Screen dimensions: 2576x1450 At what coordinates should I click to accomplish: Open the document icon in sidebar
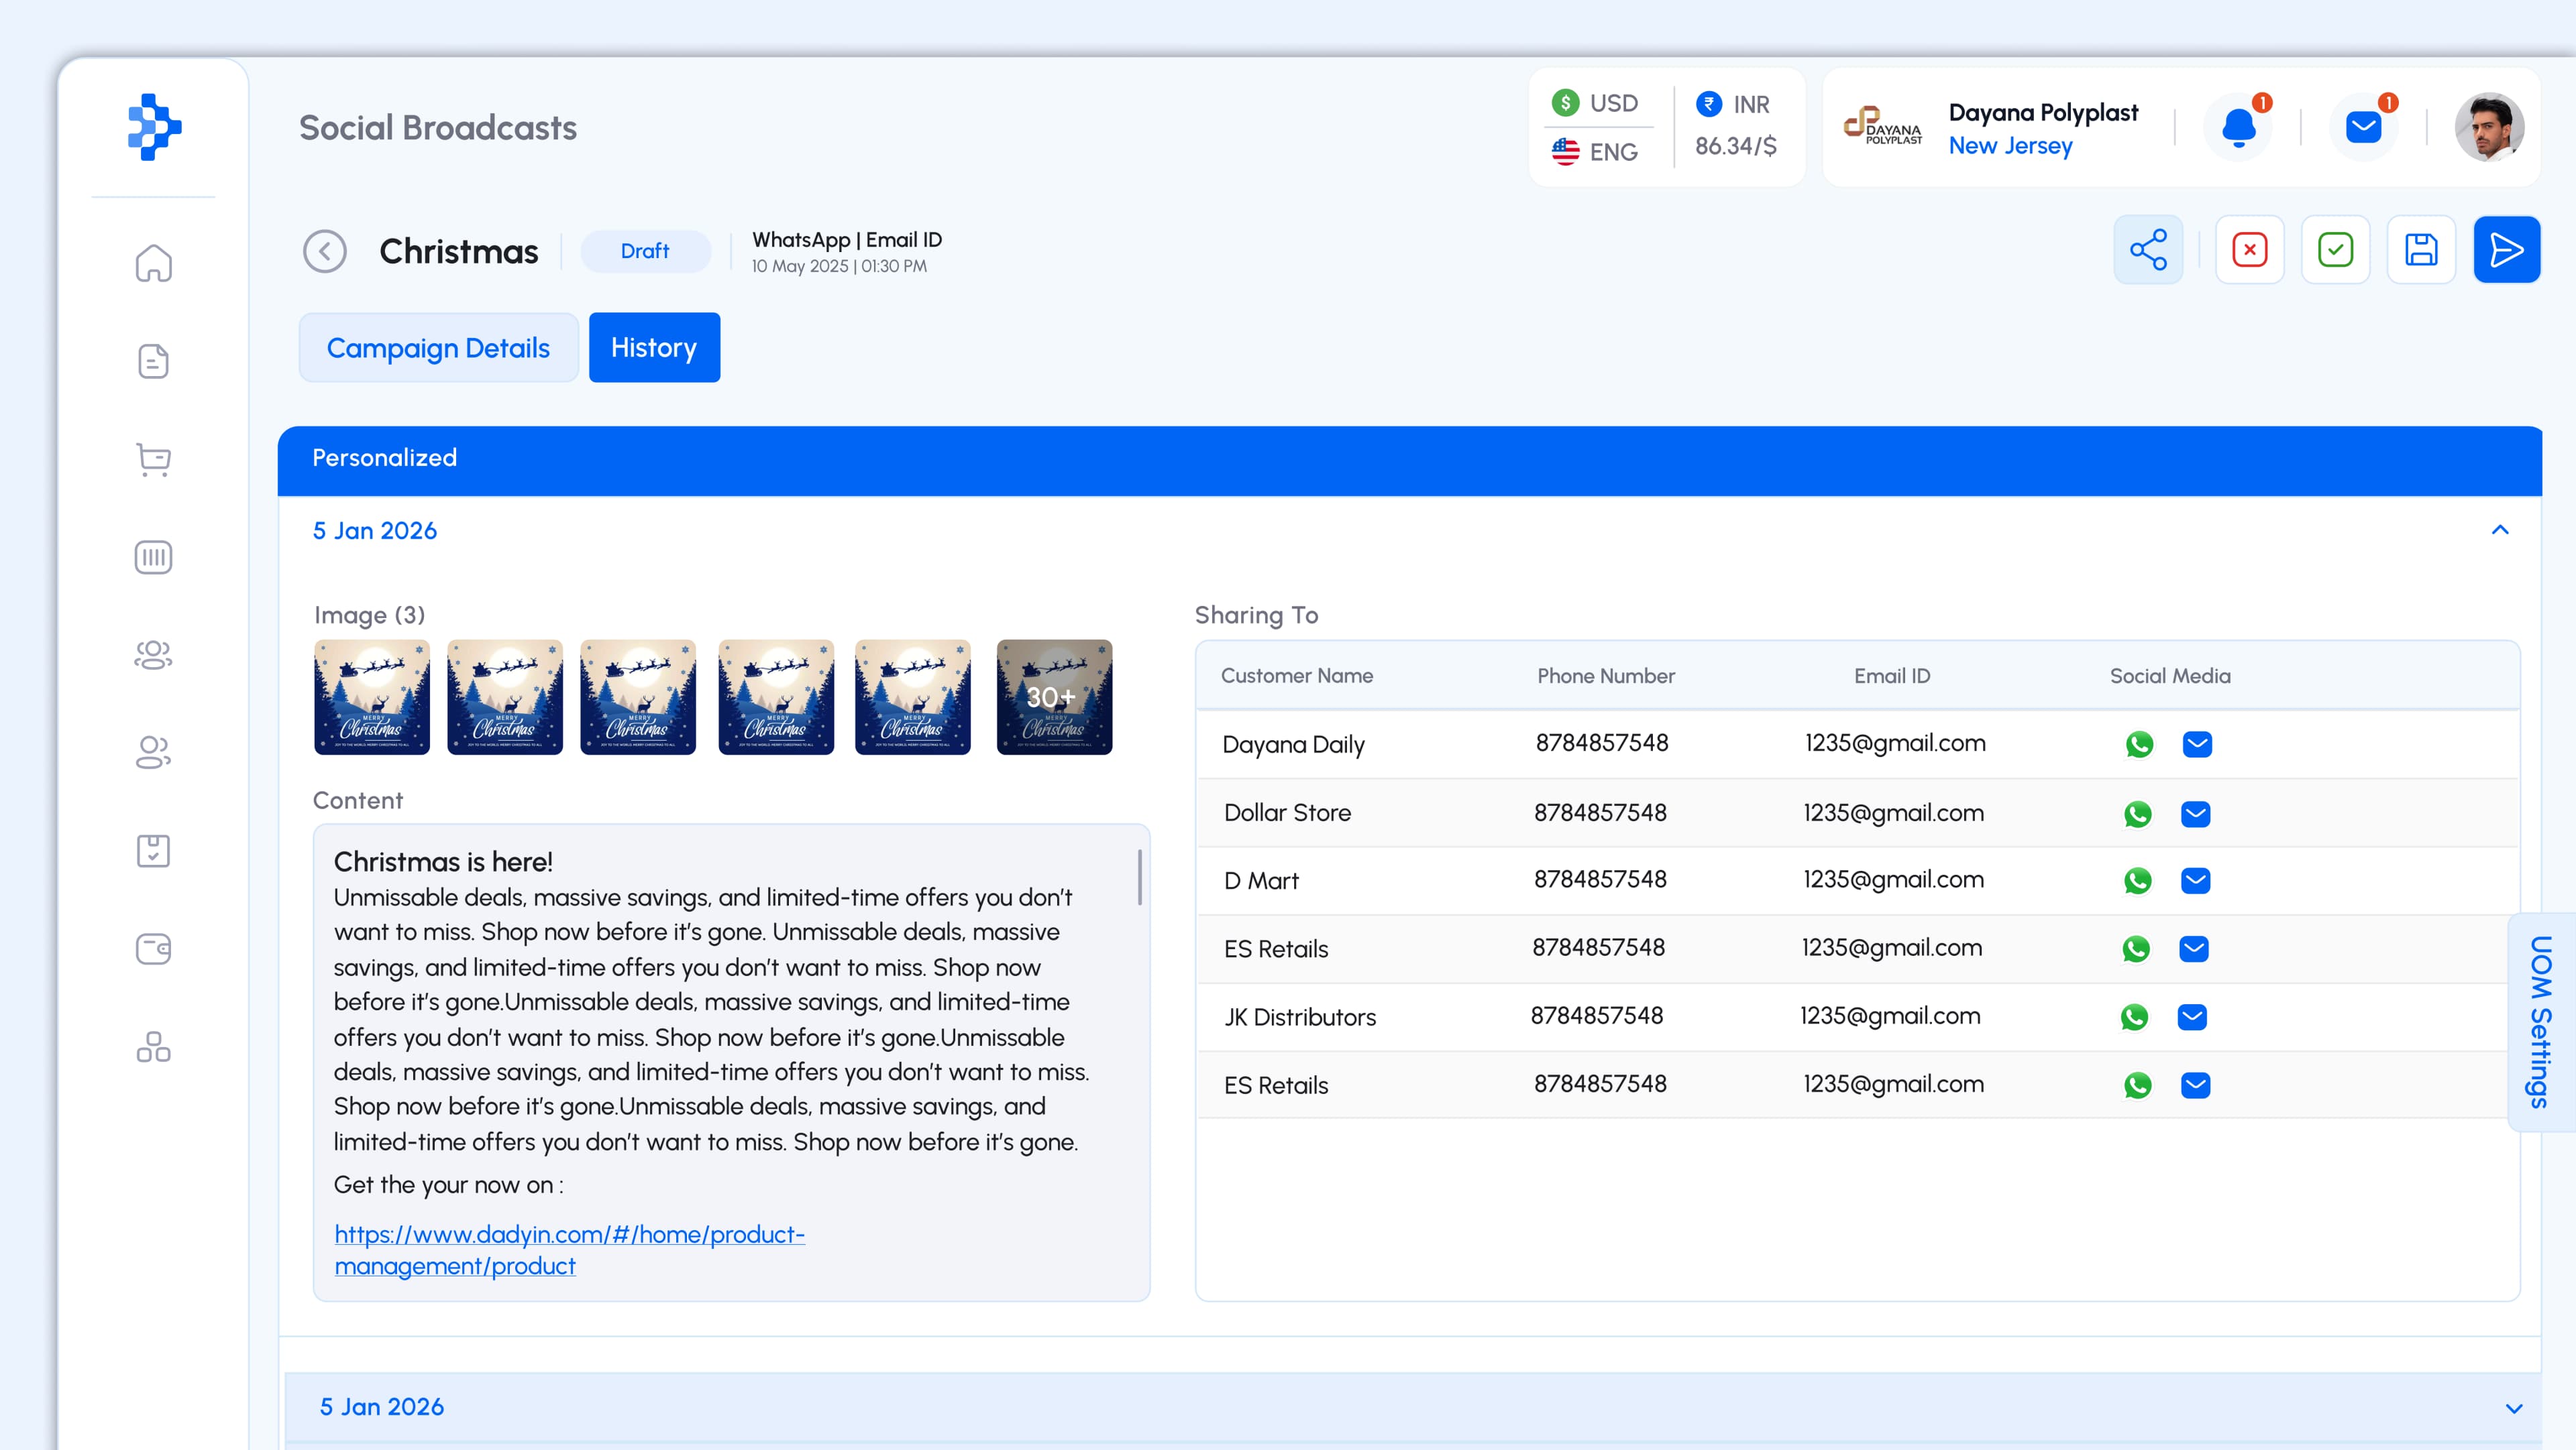click(x=153, y=361)
